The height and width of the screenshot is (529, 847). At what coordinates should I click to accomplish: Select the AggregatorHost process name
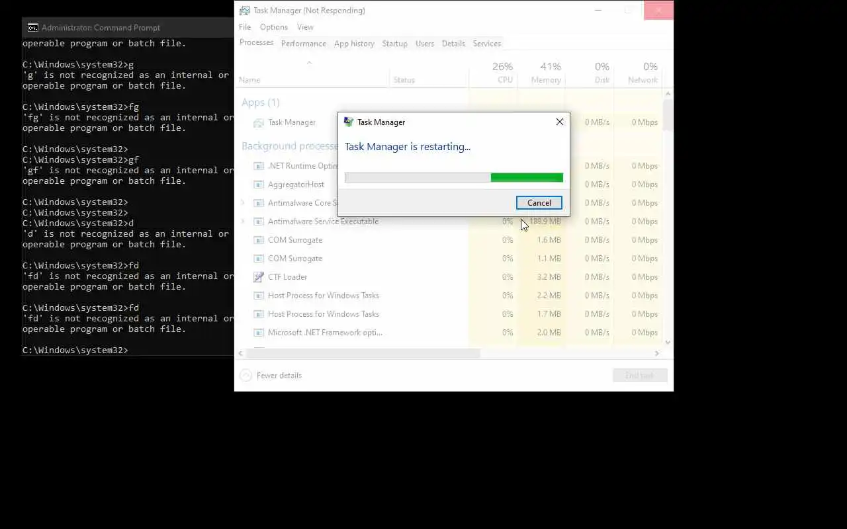(296, 184)
